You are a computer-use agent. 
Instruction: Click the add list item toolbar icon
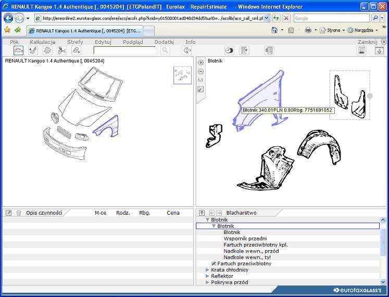[x=244, y=51]
